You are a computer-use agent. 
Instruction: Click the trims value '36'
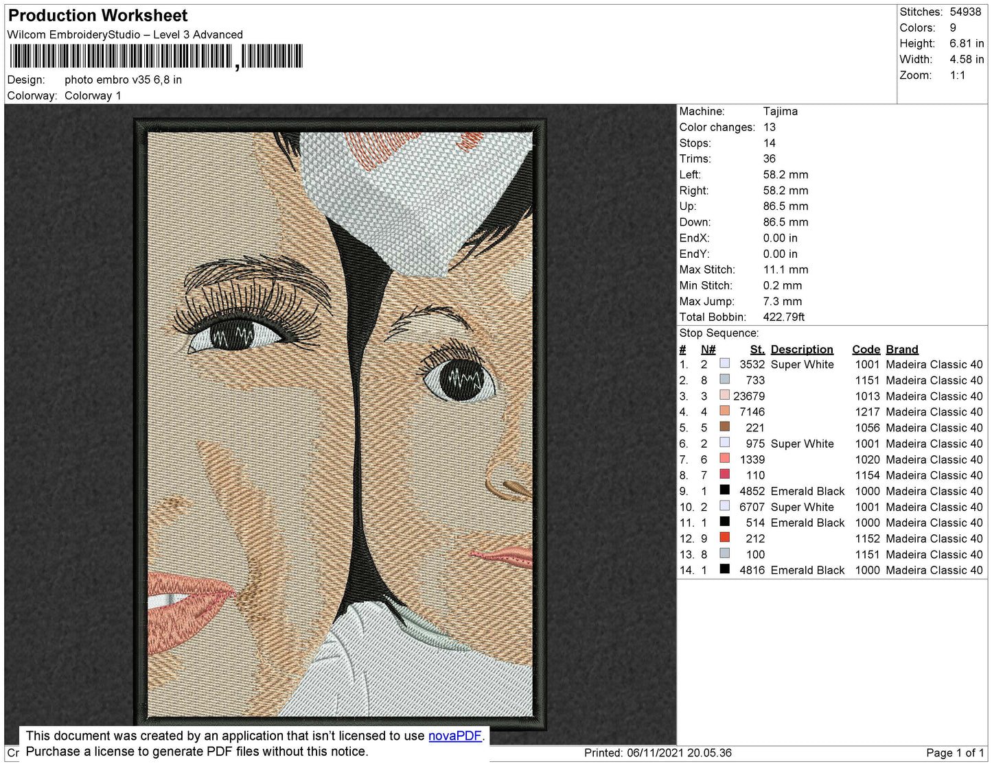[x=770, y=158]
